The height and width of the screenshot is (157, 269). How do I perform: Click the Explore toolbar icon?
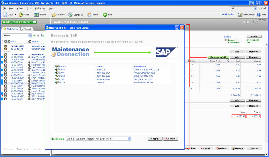tap(36, 15)
